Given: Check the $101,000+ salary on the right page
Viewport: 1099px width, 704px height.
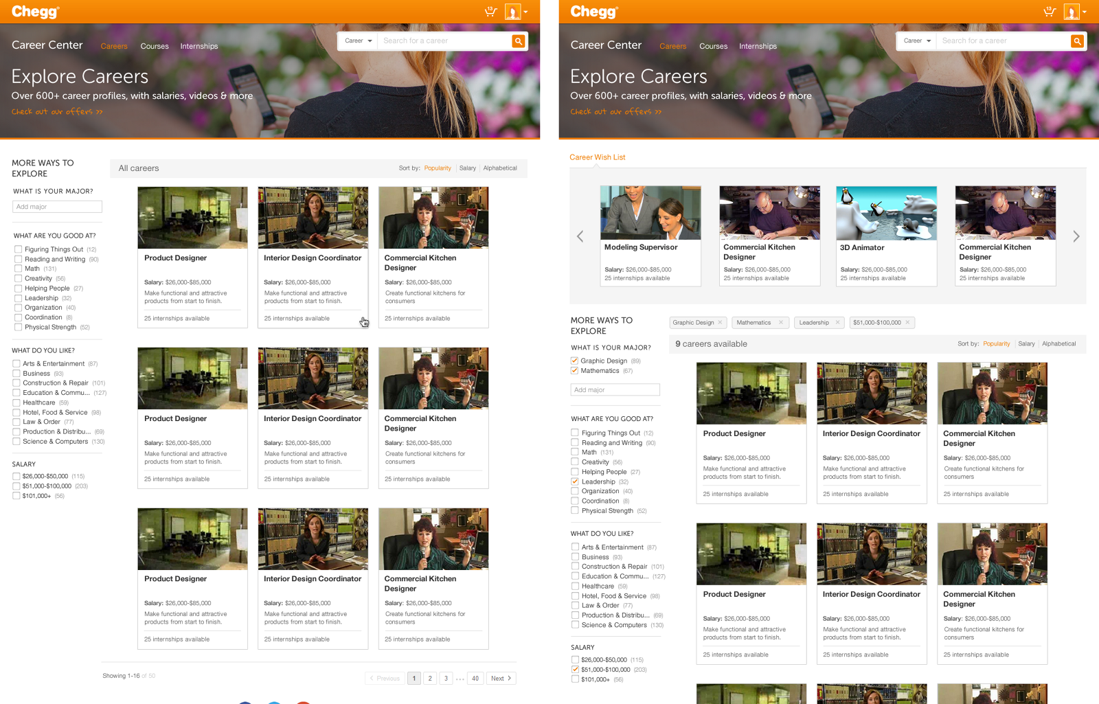Looking at the screenshot, I should tap(575, 679).
